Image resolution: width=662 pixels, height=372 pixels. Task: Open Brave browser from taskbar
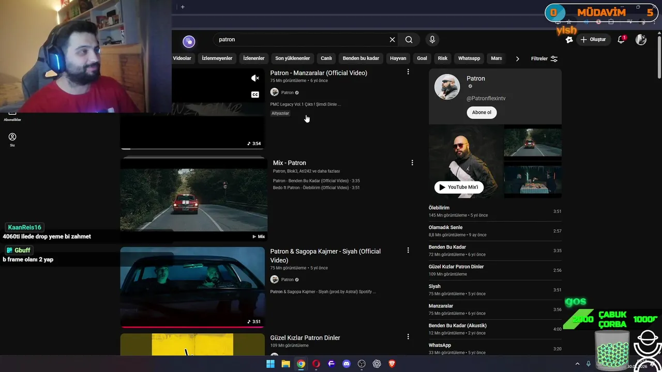(392, 364)
